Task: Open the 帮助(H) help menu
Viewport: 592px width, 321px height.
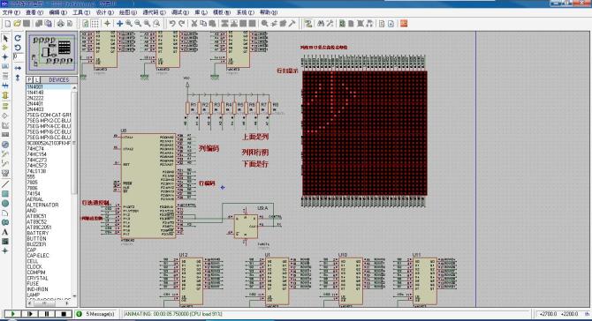Action: coord(269,12)
